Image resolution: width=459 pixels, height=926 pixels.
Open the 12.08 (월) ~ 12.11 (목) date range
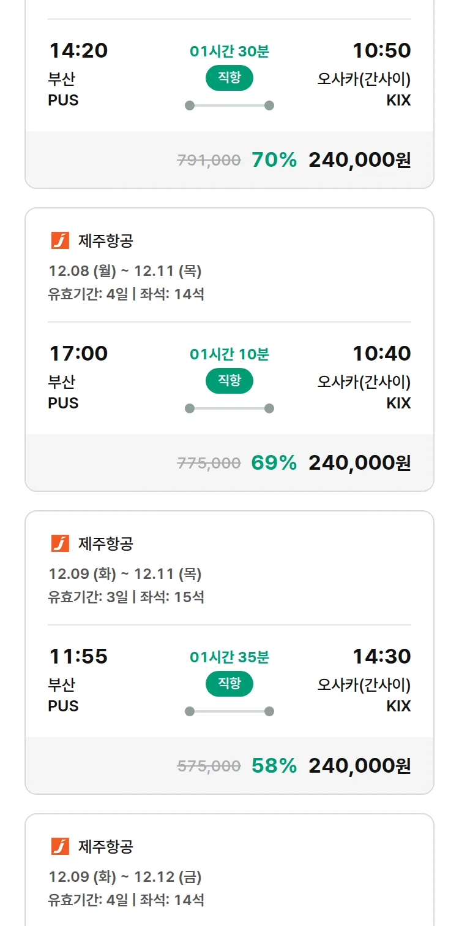point(125,271)
